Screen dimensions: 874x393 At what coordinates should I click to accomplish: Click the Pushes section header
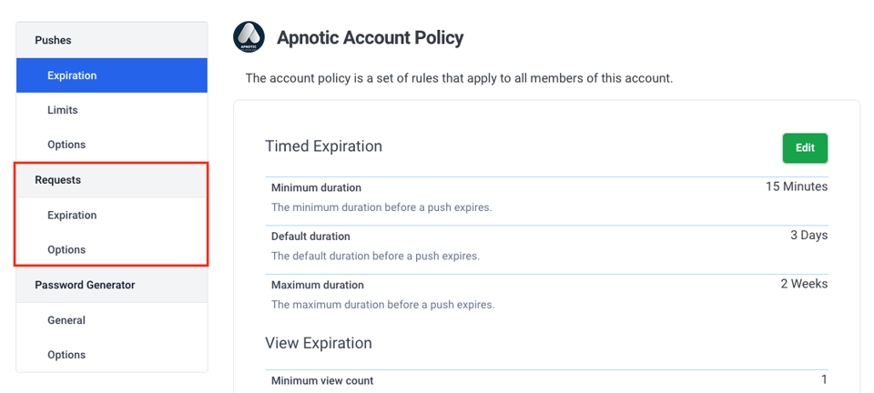[x=53, y=40]
